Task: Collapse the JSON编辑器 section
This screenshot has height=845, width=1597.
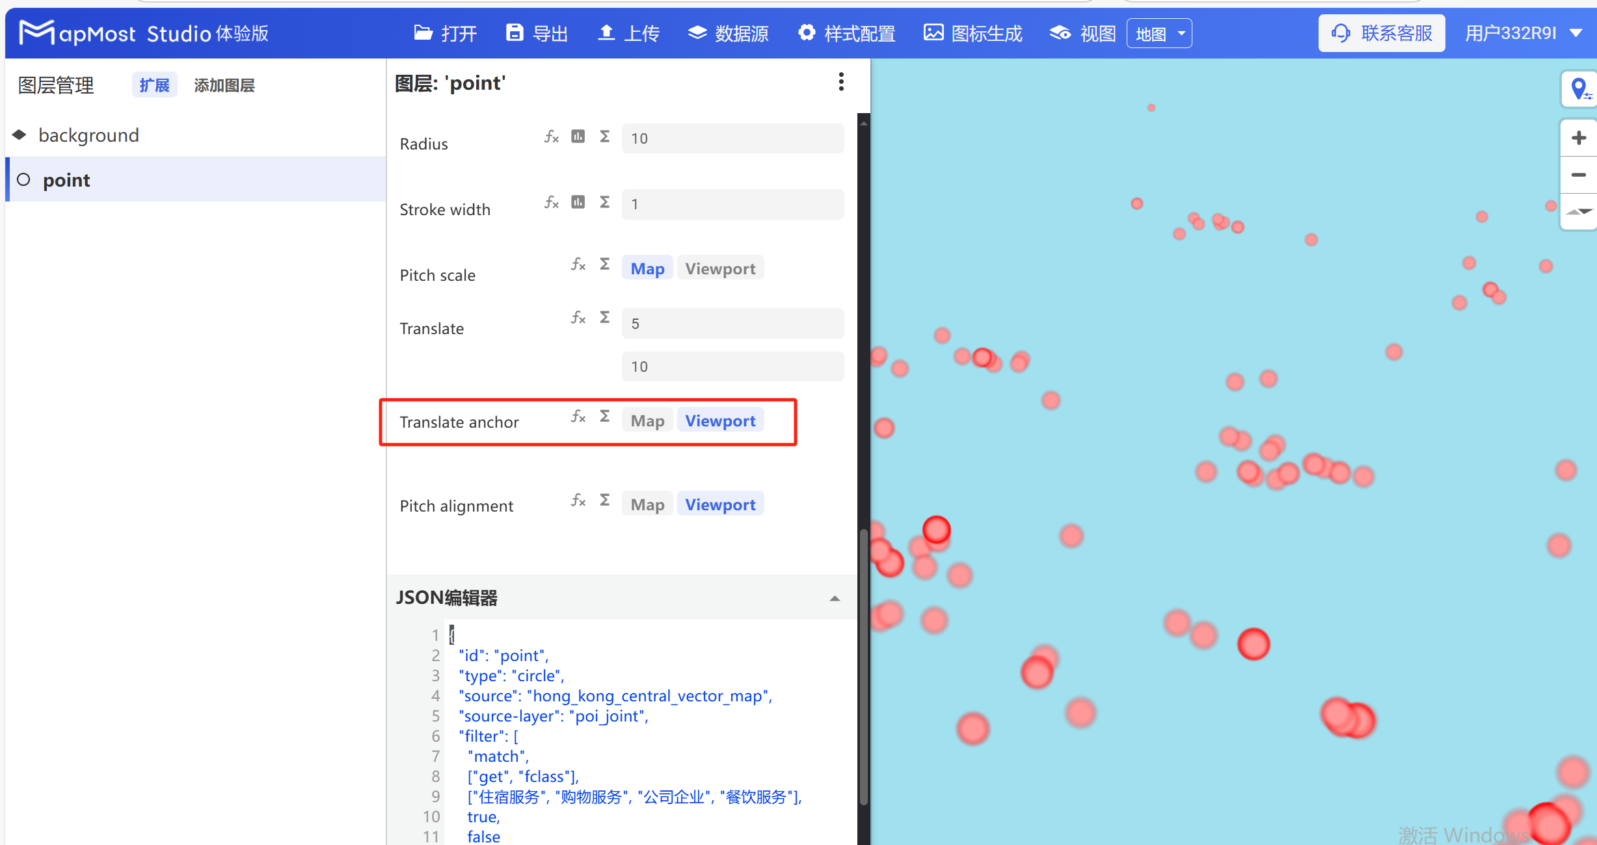Action: coord(835,598)
